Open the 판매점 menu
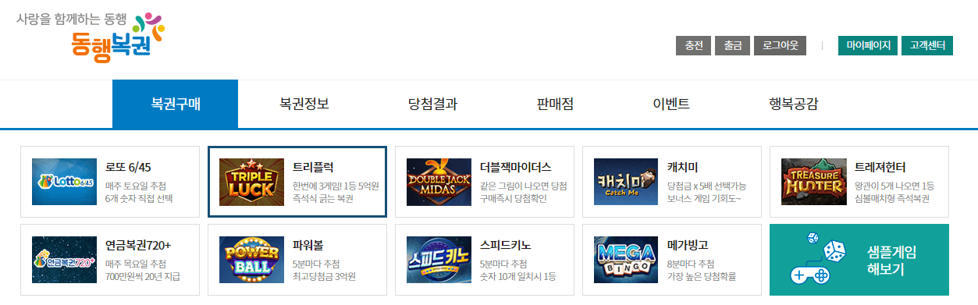The image size is (978, 305). [x=555, y=104]
